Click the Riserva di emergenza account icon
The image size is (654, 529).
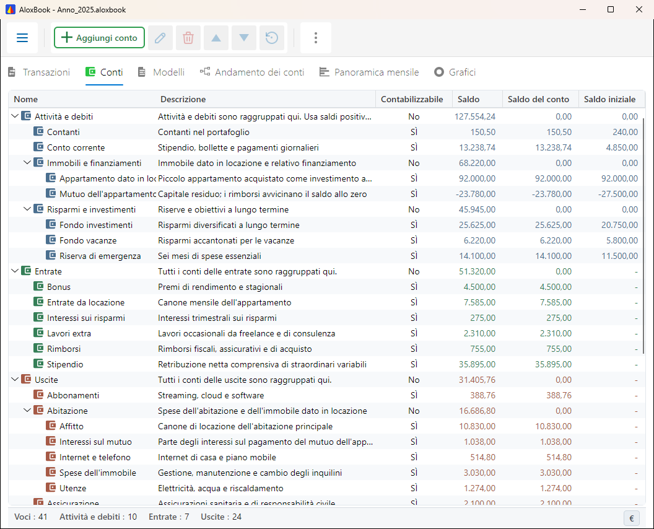(51, 256)
